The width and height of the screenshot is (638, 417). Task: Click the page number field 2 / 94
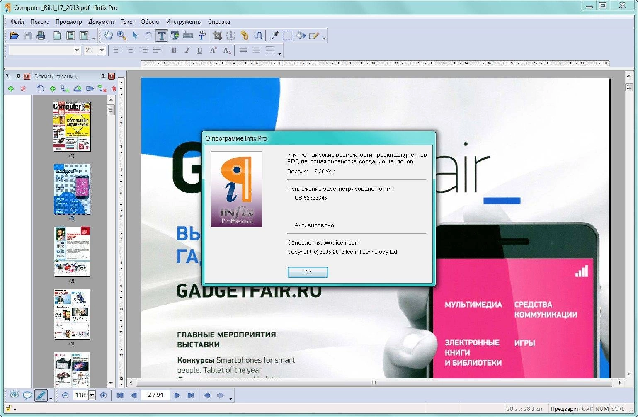coord(155,395)
